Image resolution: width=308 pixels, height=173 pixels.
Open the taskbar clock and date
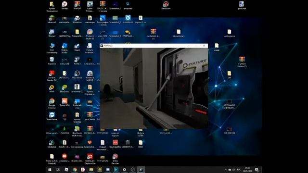tap(247, 170)
